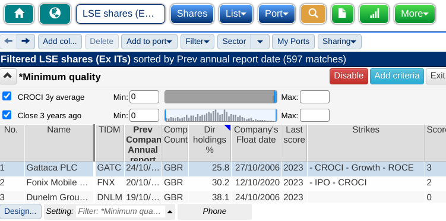Open the Sector arrow dropdown

(260, 42)
